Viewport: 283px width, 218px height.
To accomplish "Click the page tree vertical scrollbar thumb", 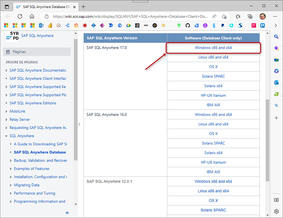I will [76, 99].
